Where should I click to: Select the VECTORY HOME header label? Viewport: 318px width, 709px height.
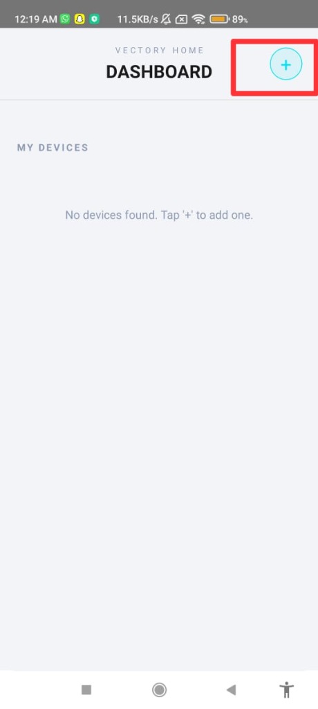(x=160, y=50)
